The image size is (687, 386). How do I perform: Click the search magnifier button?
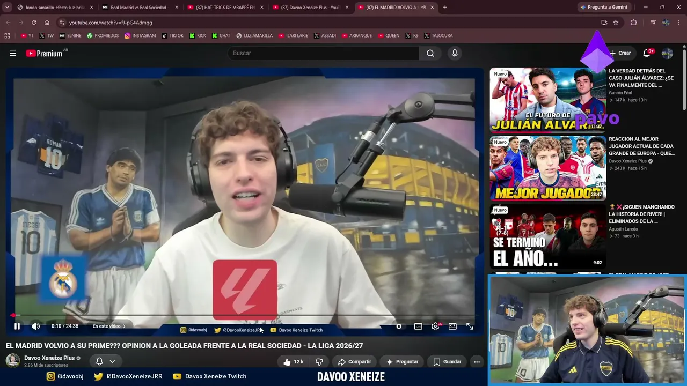430,53
